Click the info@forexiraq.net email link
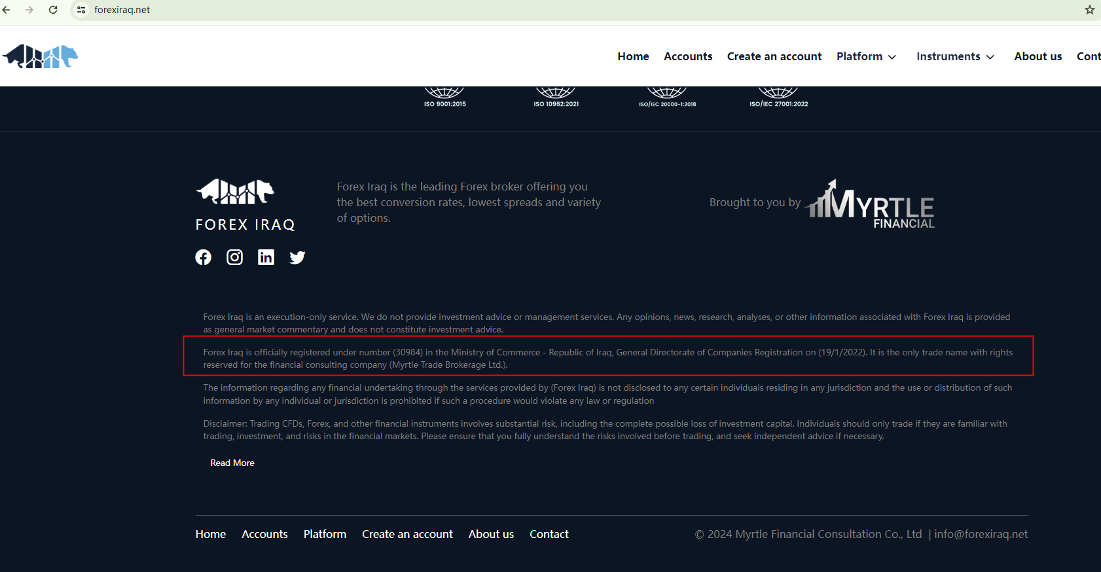 981,534
